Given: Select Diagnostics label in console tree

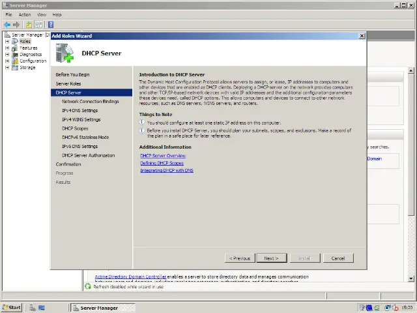Looking at the screenshot, I should (31, 55).
